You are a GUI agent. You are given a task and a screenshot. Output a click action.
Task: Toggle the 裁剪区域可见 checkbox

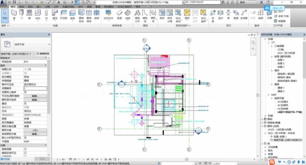[x=25, y=153]
